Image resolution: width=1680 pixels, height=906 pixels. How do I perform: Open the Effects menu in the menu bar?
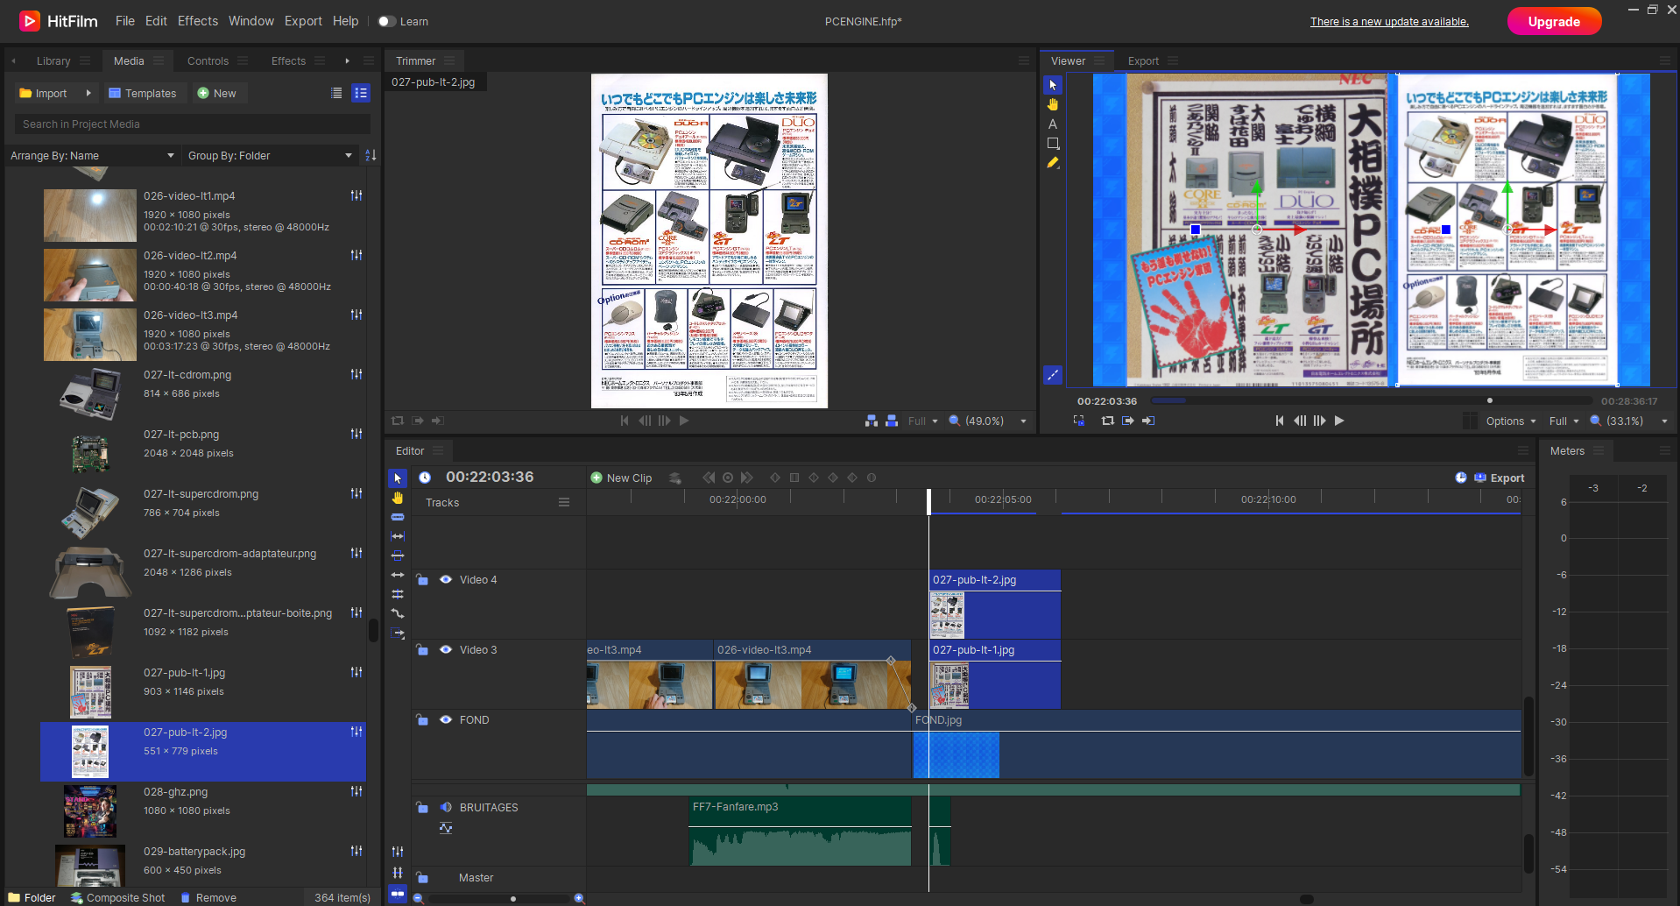pyautogui.click(x=198, y=21)
